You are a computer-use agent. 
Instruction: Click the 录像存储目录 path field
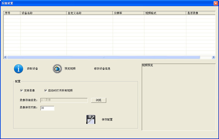click(x=64, y=100)
